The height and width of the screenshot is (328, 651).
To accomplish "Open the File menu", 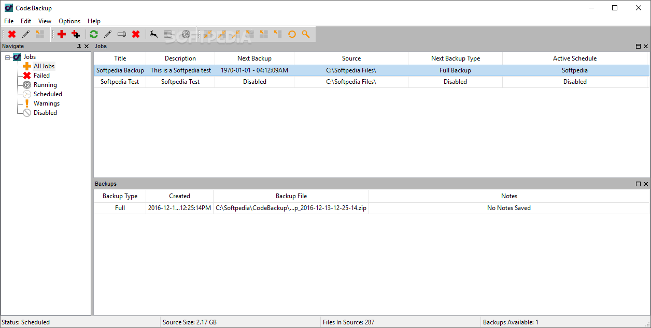I will pyautogui.click(x=9, y=21).
